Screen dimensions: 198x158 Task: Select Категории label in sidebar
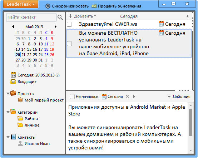tap(28, 112)
